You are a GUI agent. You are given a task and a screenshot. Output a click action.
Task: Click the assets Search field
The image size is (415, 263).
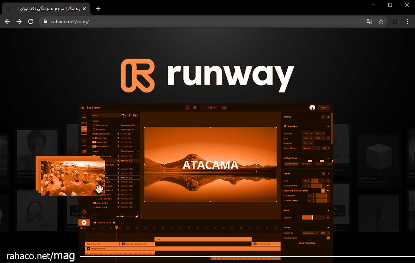coord(106,115)
